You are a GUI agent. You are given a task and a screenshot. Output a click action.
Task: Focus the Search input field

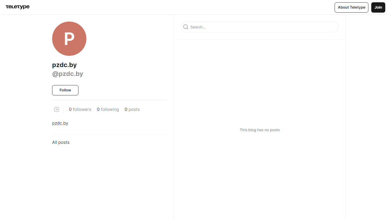[260, 27]
